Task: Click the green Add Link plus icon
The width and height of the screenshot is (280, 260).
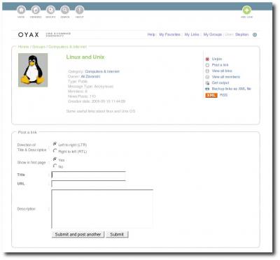Action: tap(246, 10)
